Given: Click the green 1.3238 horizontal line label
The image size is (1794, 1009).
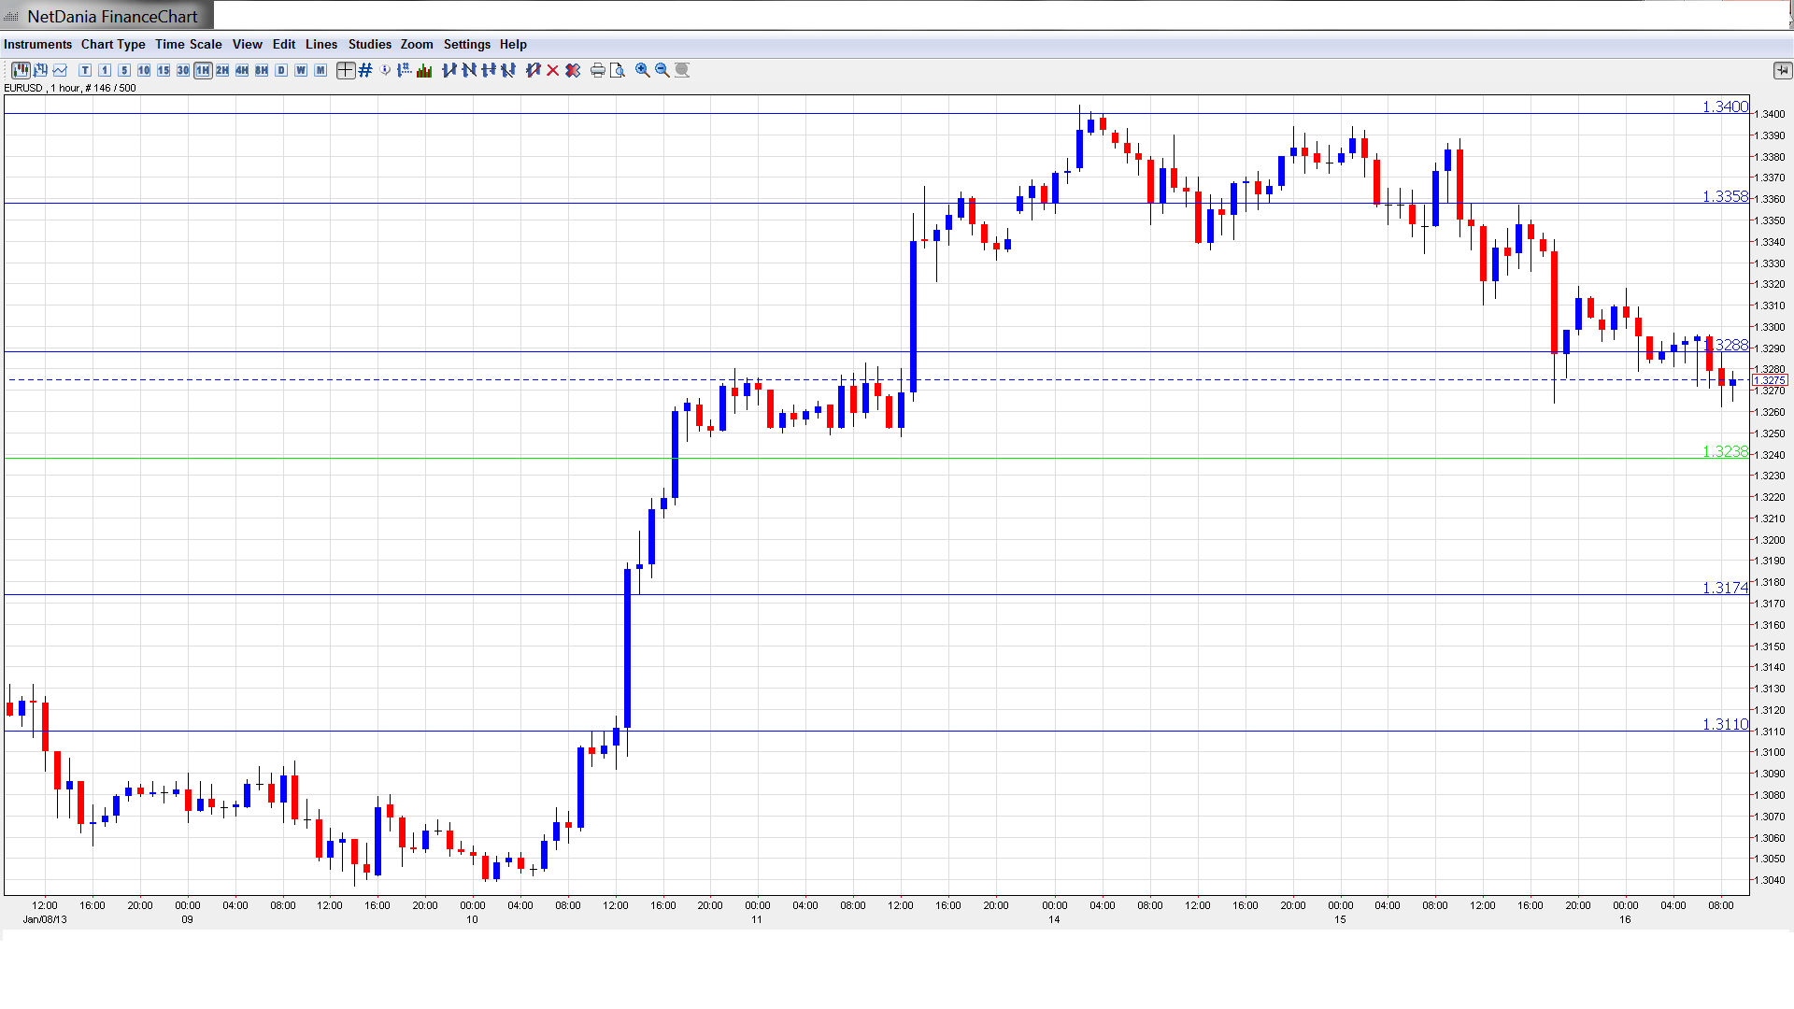Looking at the screenshot, I should click(x=1724, y=451).
